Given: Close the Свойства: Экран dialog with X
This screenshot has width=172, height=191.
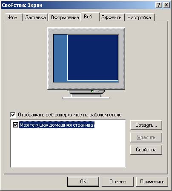Looking at the screenshot, I should (x=166, y=5).
